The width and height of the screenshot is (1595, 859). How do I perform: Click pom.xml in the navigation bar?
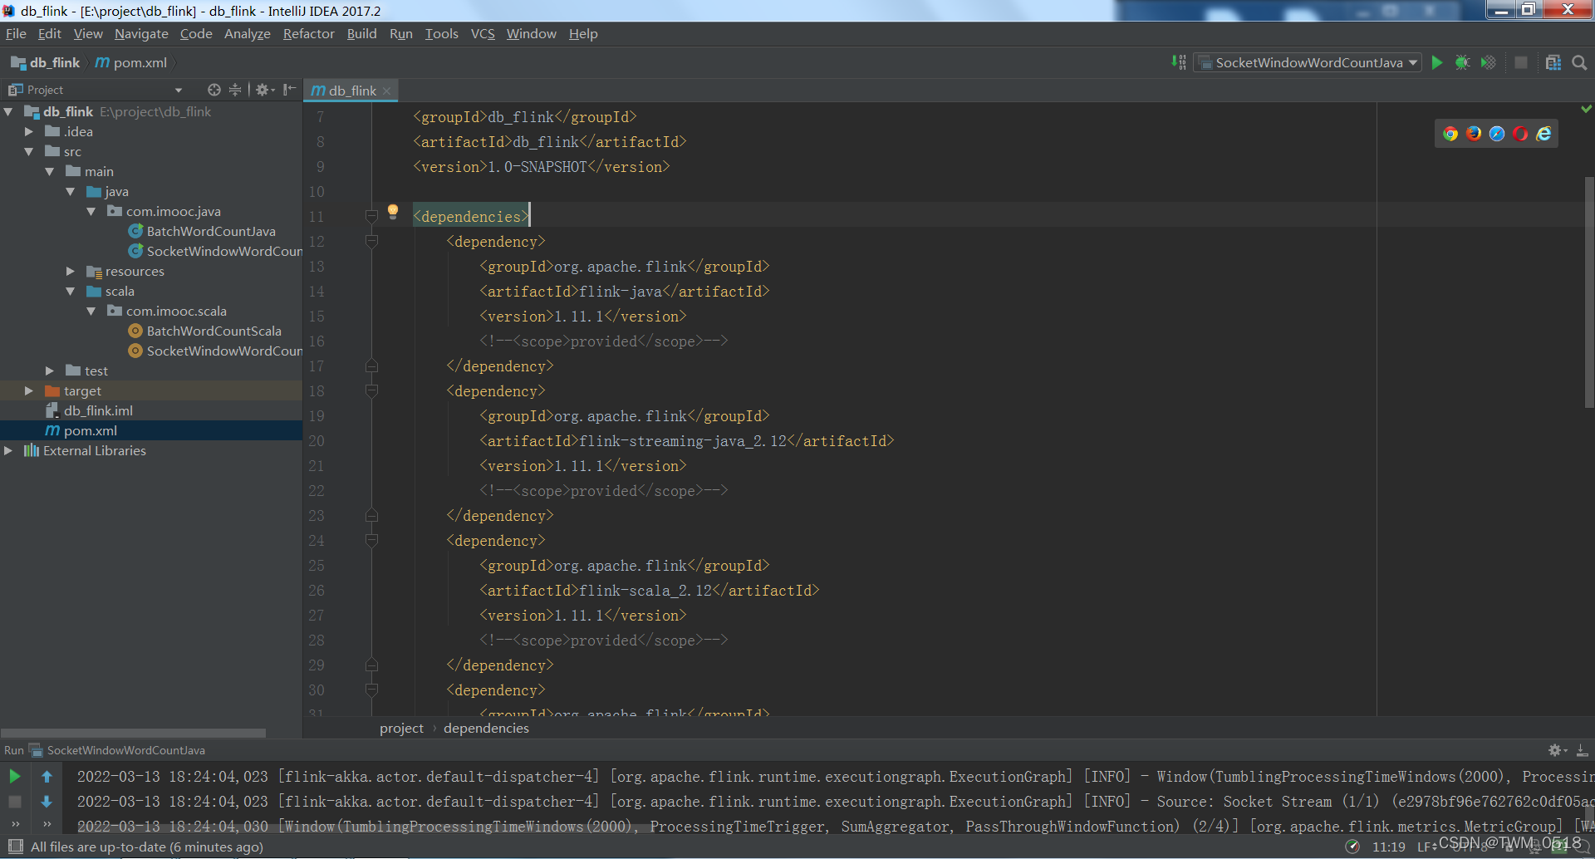coord(131,62)
